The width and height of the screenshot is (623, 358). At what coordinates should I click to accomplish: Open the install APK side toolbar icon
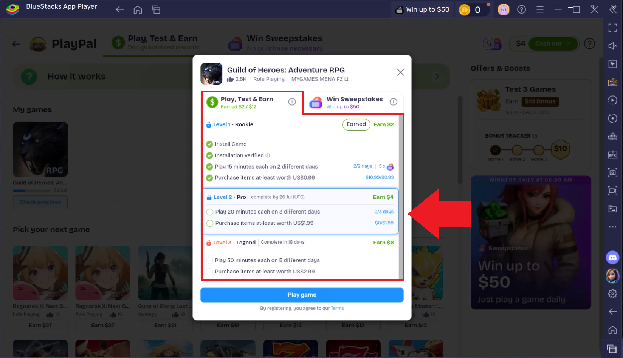tap(612, 155)
